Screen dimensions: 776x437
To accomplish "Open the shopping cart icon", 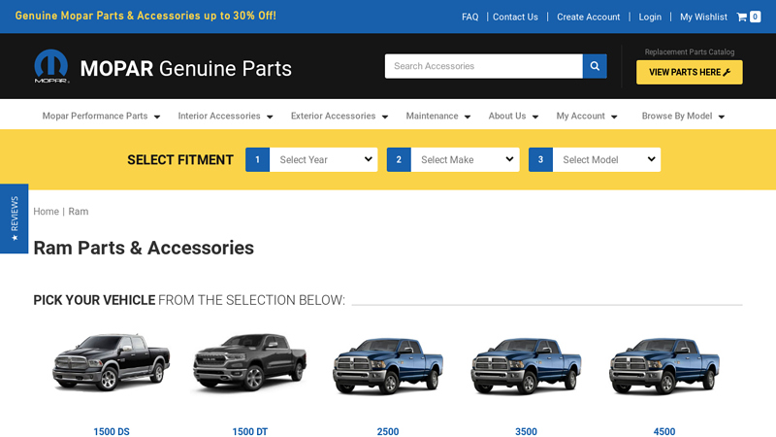I will coord(741,17).
